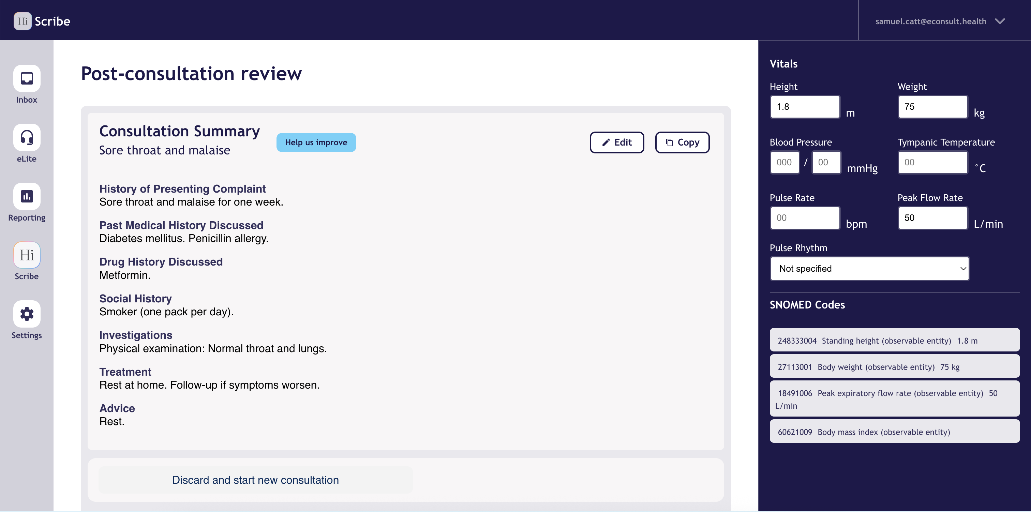The height and width of the screenshot is (512, 1031).
Task: Open the Inbox sidebar icon
Action: point(26,78)
